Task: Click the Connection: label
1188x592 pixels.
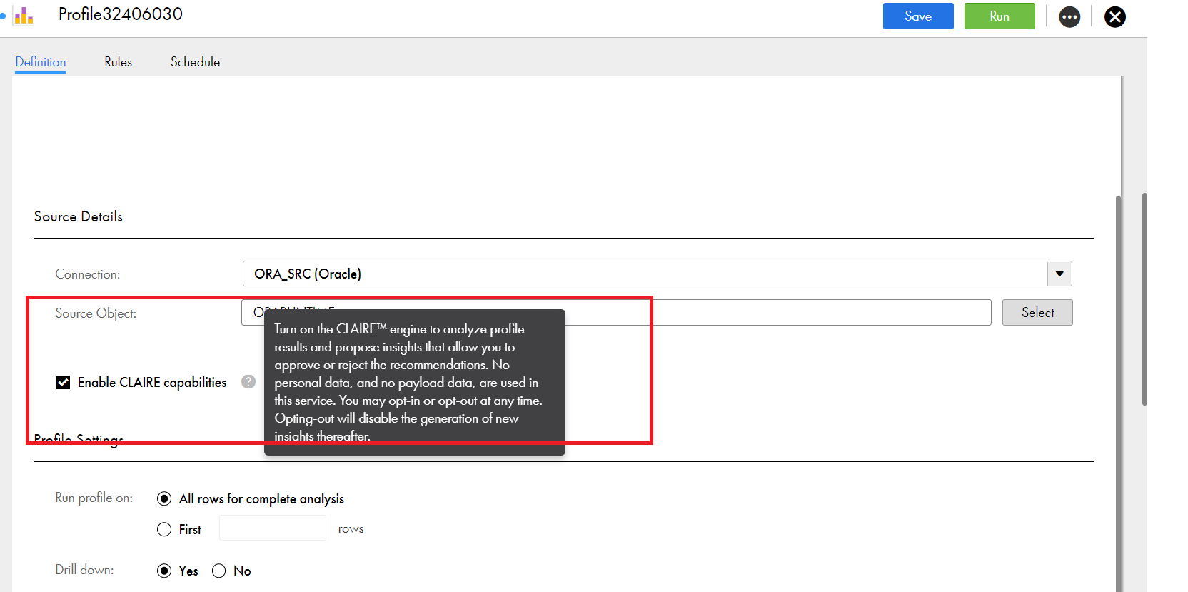Action: (88, 274)
